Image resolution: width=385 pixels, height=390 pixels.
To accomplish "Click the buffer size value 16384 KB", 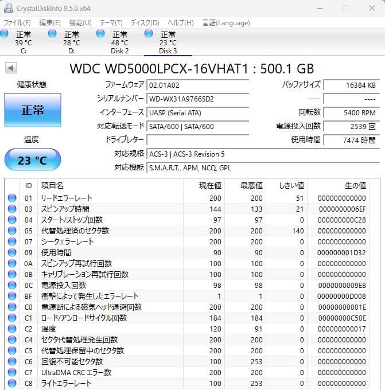I will coord(352,85).
